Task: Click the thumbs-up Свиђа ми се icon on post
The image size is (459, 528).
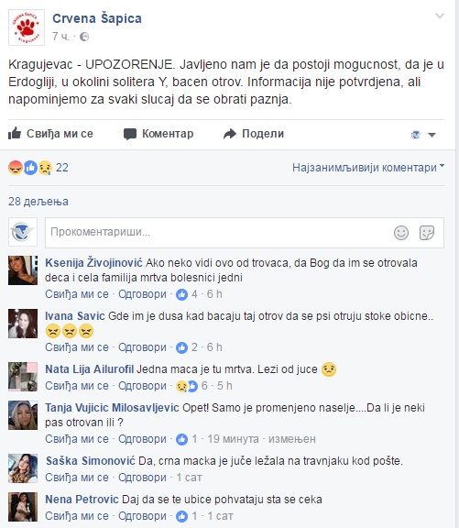Action: pyautogui.click(x=15, y=134)
